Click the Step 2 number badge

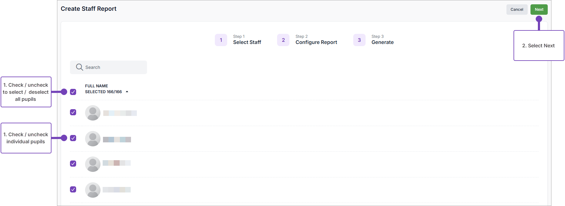[x=283, y=40]
